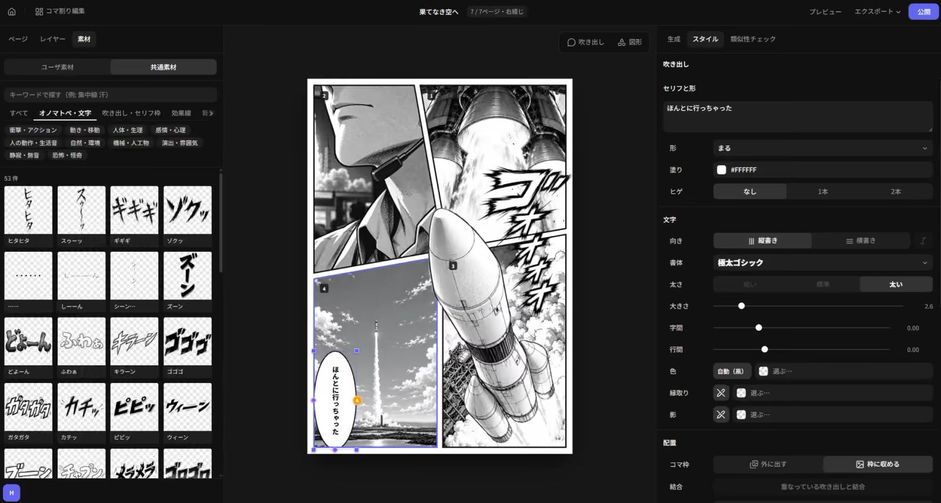The width and height of the screenshot is (941, 503).
Task: Switch to ユーザ素材 assets
Action: (58, 67)
